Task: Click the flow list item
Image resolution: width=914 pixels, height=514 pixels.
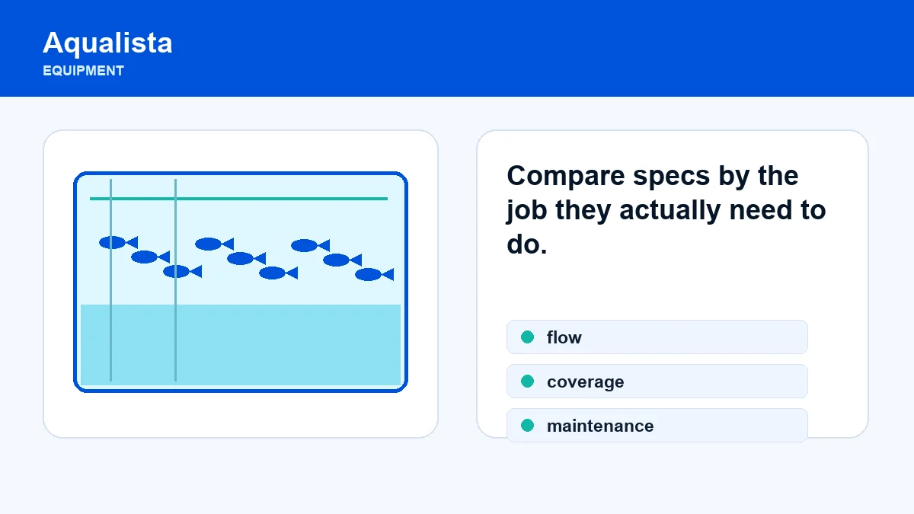Action: (657, 337)
